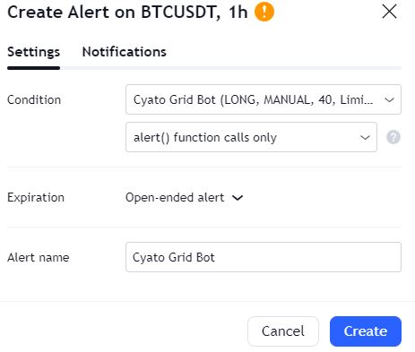The image size is (415, 352).
Task: Open the Notifications tab
Action: [124, 52]
